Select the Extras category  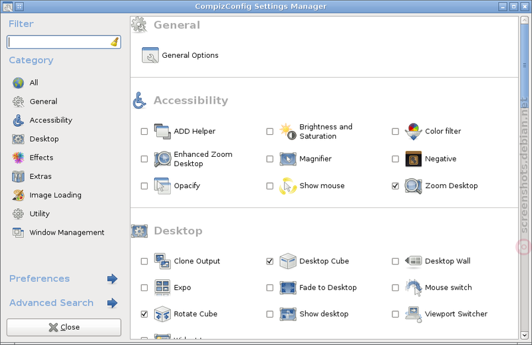click(31, 176)
